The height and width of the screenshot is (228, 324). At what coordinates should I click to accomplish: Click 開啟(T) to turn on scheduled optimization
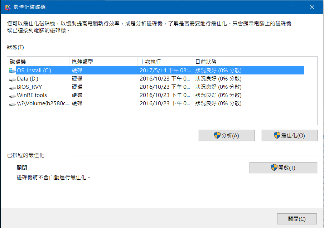click(x=283, y=168)
